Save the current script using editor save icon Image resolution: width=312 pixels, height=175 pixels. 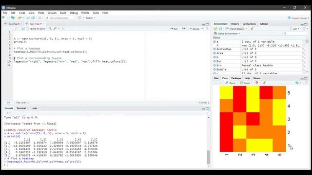point(23,29)
